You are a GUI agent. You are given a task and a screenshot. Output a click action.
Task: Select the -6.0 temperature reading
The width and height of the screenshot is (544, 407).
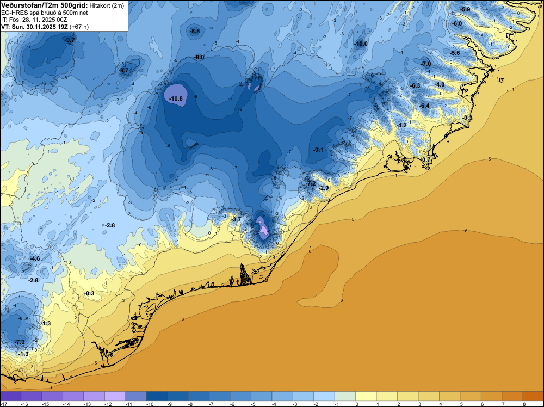coord(457,23)
